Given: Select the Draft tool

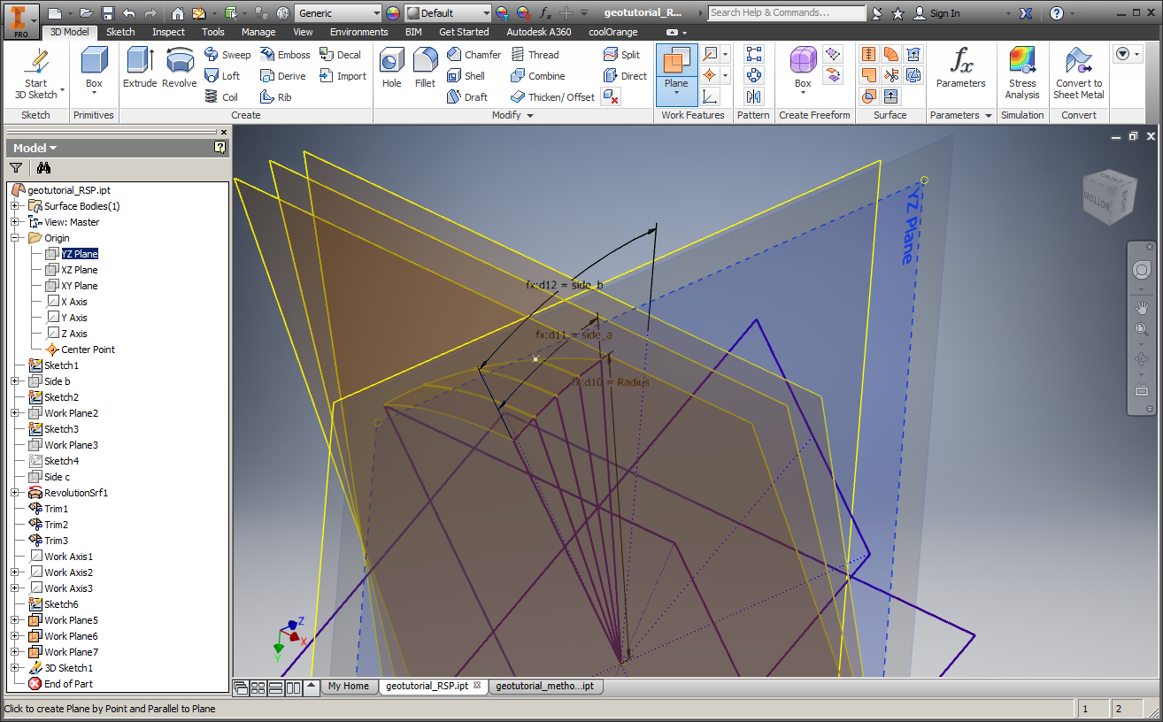Looking at the screenshot, I should coord(467,97).
